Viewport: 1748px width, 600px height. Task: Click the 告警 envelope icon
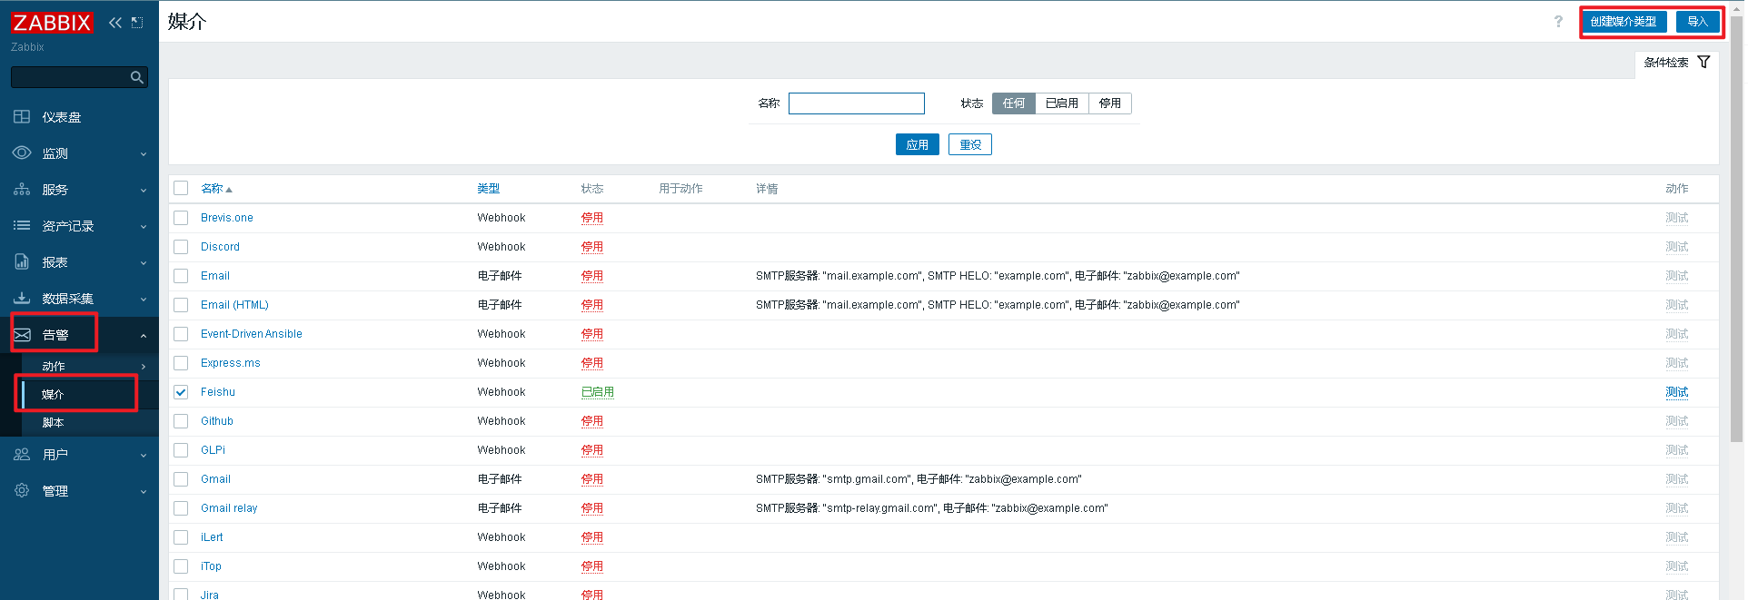pos(22,335)
